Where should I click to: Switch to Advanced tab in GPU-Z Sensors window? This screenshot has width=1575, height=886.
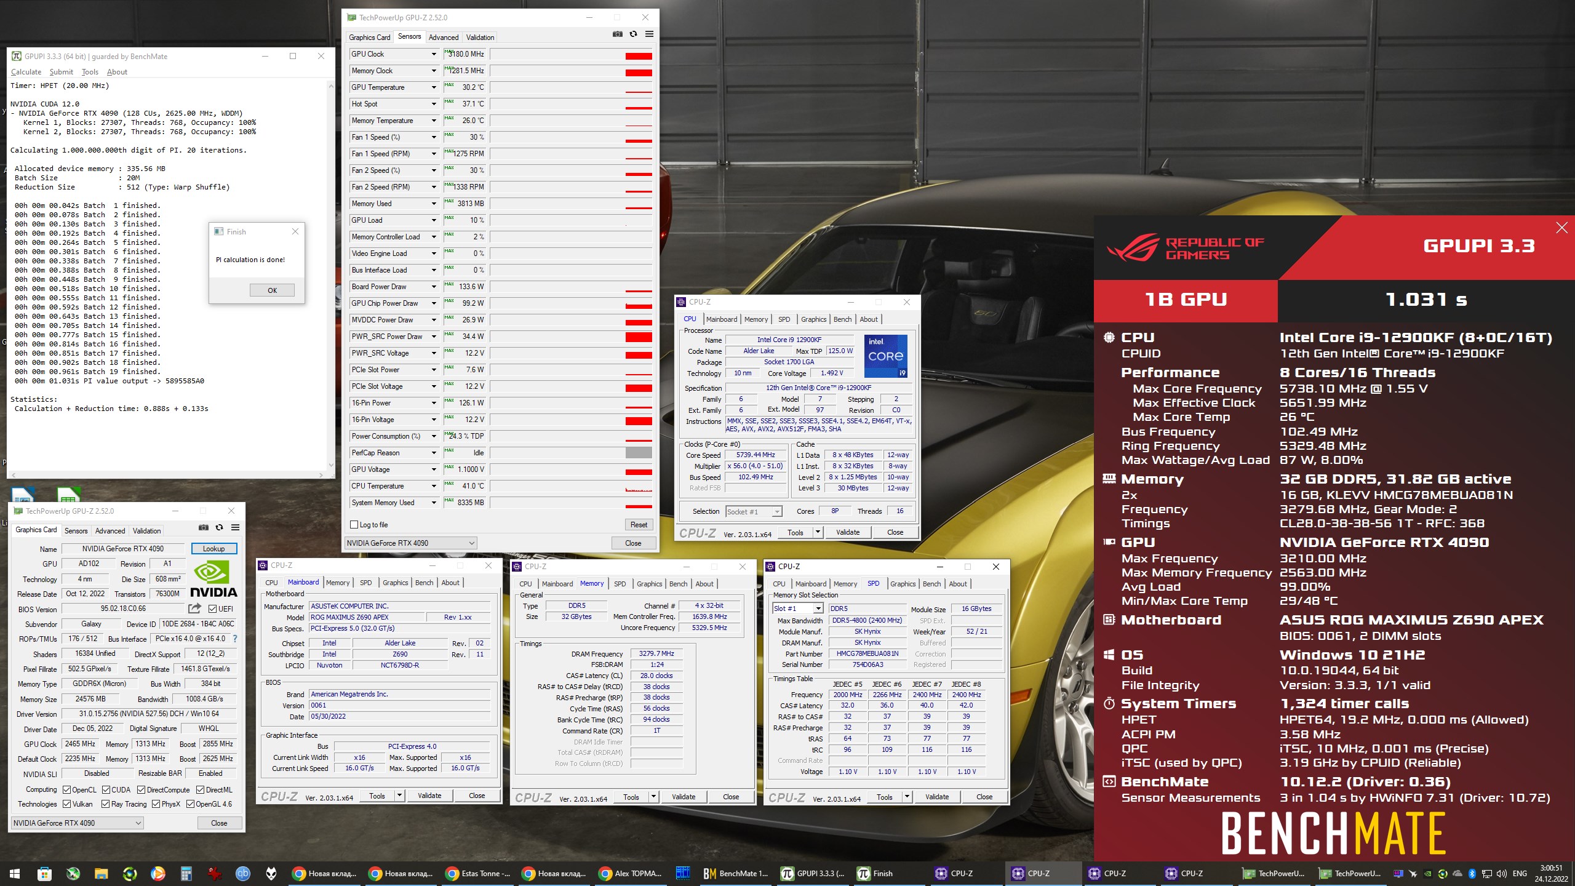pyautogui.click(x=443, y=38)
